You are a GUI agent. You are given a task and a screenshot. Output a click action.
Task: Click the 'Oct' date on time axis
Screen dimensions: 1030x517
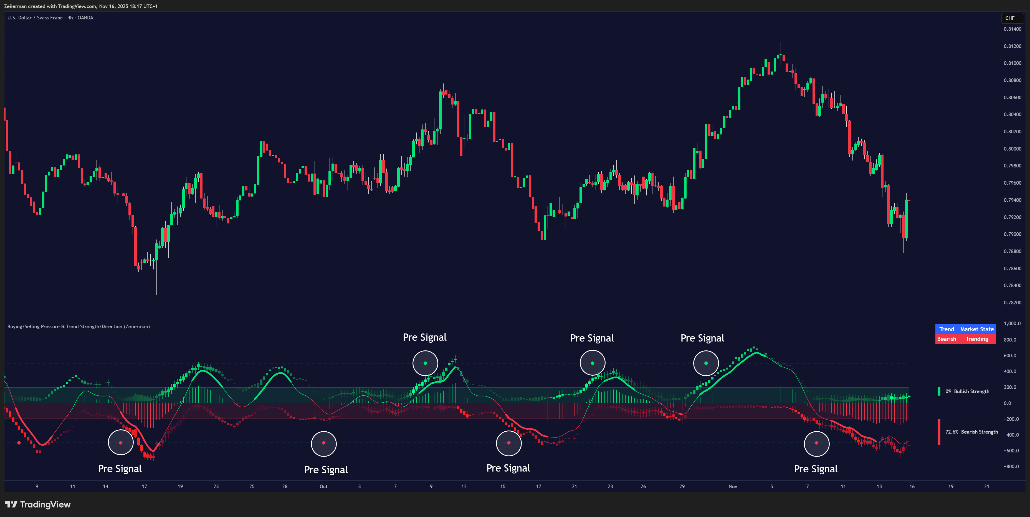click(x=323, y=486)
